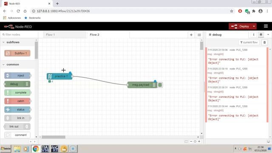
Task: Click the debug message timestamped 23:58:18
Action: pos(237,76)
